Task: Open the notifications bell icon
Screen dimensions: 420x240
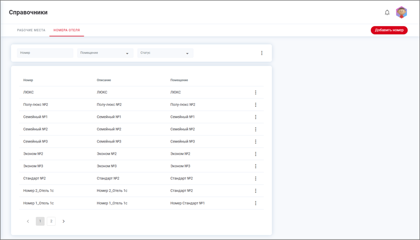Action: (x=387, y=13)
